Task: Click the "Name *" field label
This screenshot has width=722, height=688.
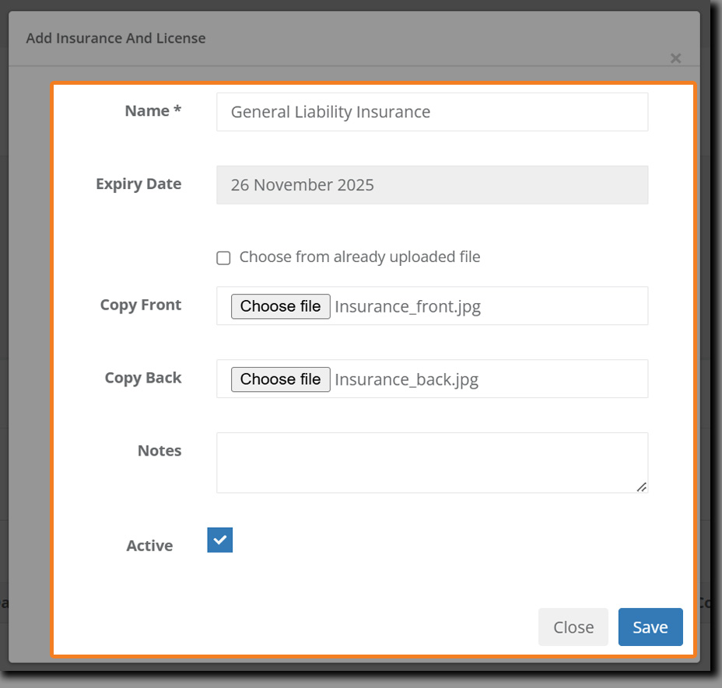Action: [x=152, y=111]
